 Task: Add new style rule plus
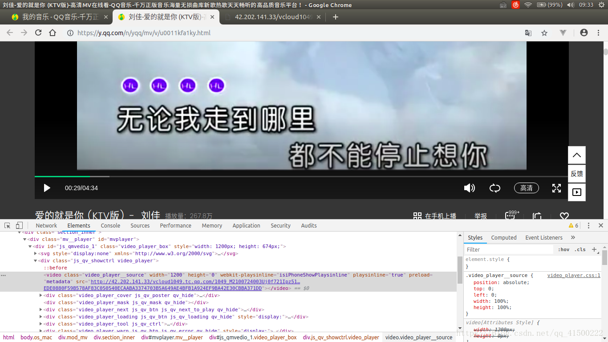click(594, 249)
